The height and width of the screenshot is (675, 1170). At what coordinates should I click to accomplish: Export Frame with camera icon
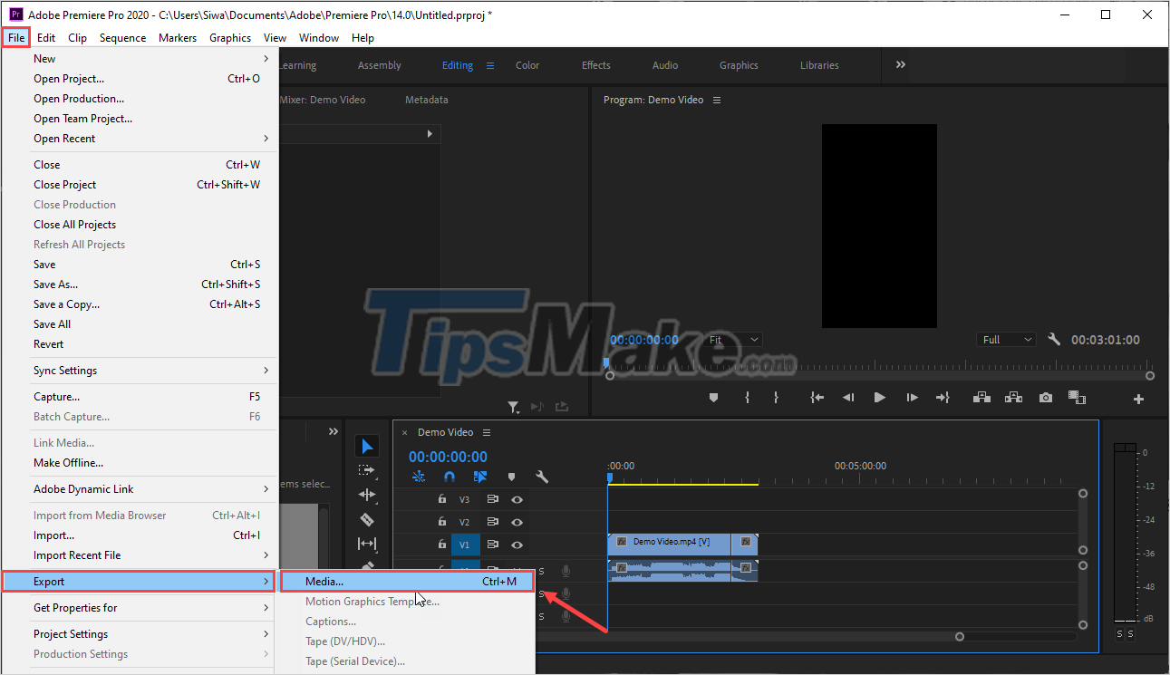[1046, 398]
